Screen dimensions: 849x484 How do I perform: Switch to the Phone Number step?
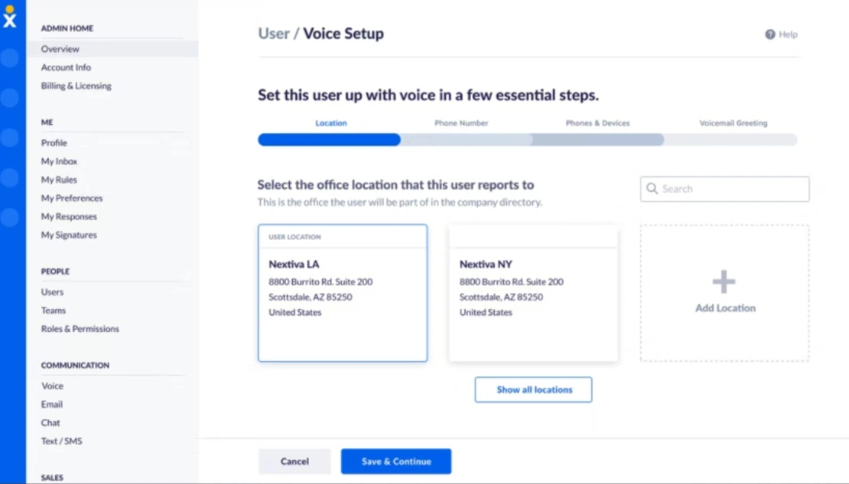pos(461,122)
